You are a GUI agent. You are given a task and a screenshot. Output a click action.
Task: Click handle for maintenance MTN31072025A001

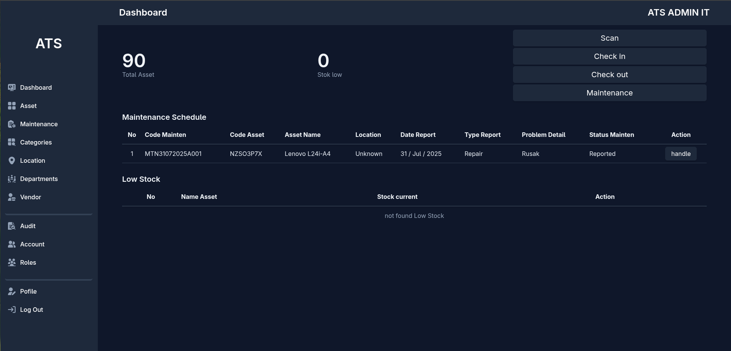coord(681,154)
